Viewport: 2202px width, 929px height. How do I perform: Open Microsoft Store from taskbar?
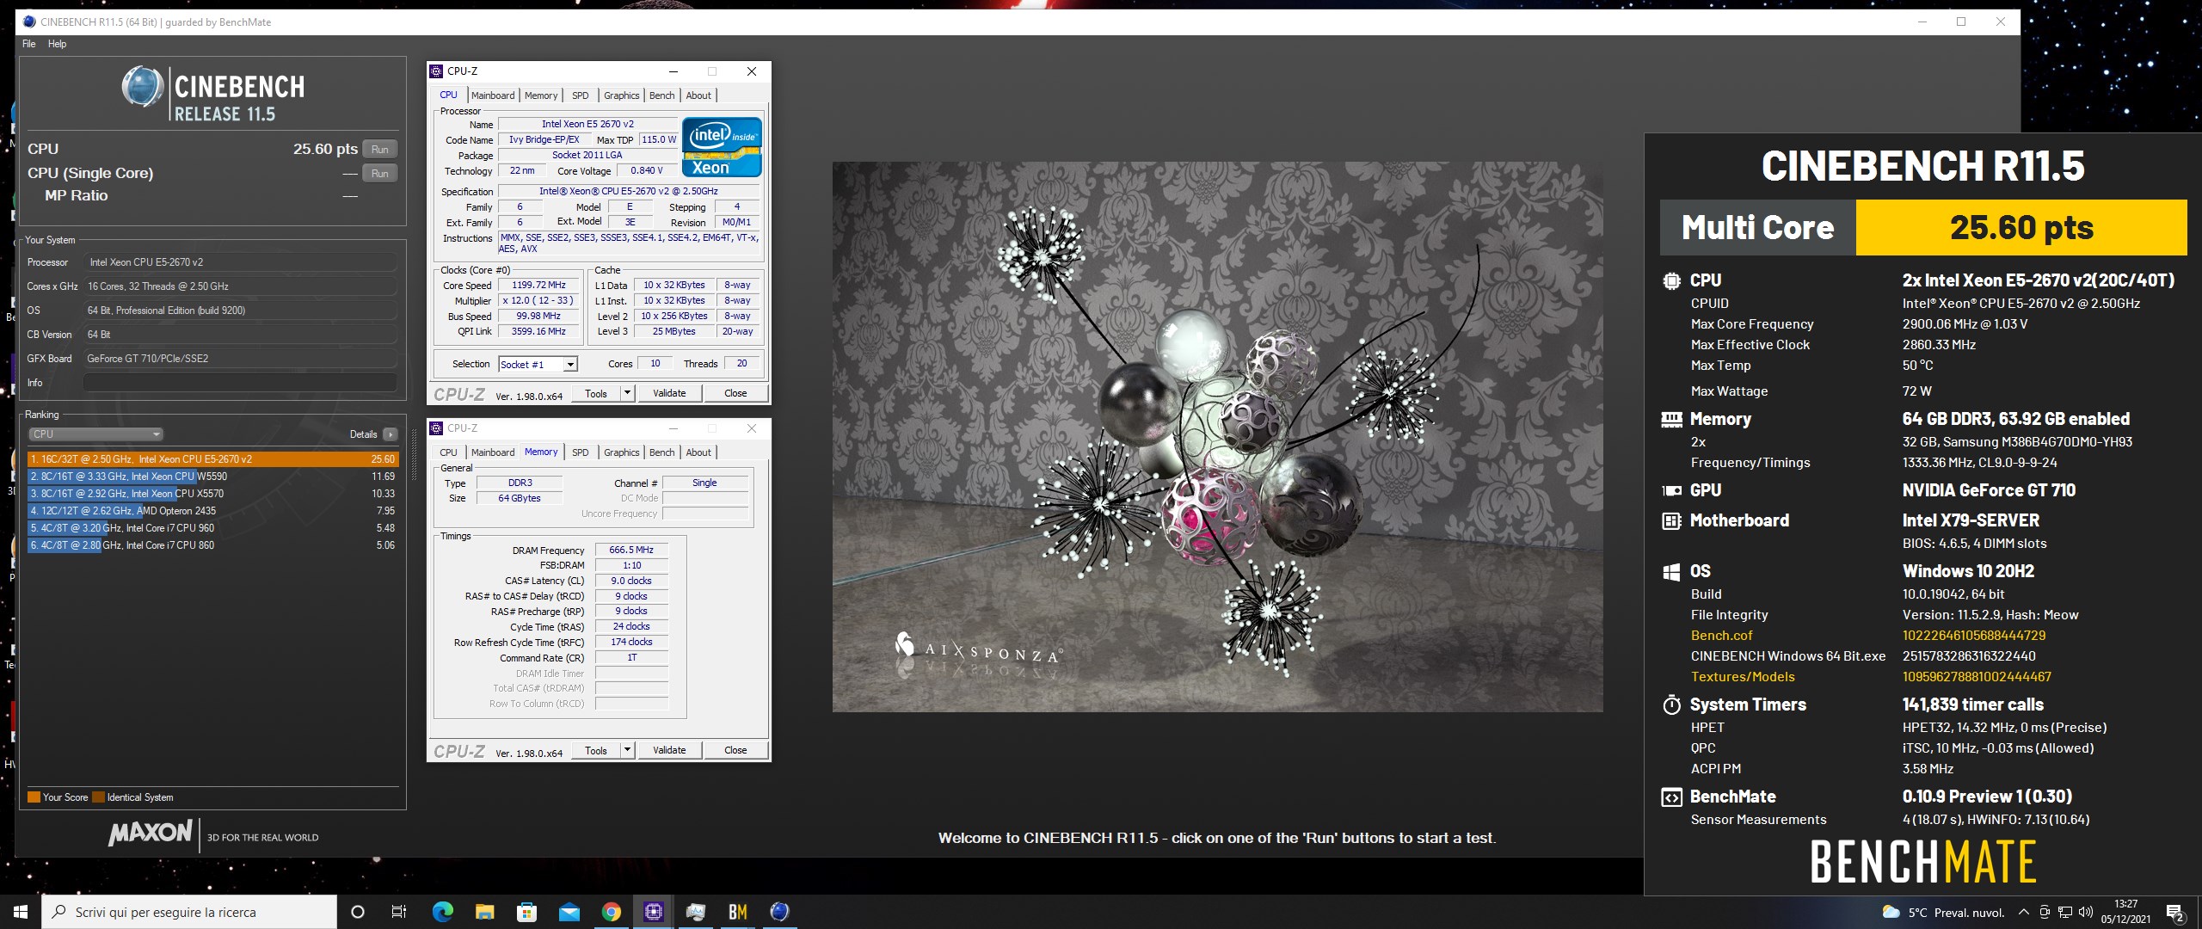click(526, 912)
